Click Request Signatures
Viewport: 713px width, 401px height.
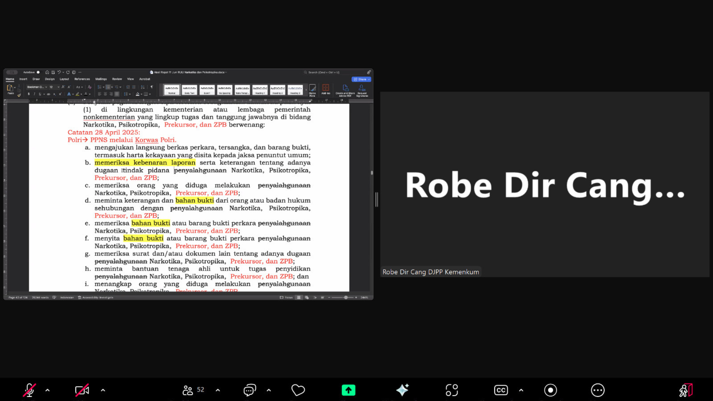point(362,90)
